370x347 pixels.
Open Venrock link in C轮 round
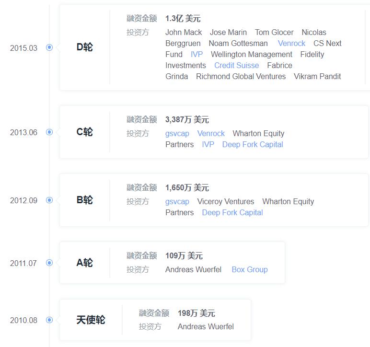[x=211, y=133]
